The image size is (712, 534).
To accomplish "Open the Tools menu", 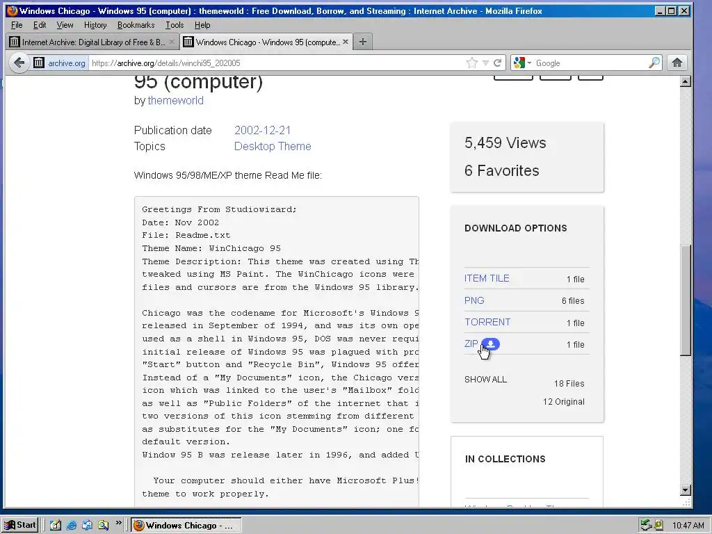I will (x=175, y=25).
